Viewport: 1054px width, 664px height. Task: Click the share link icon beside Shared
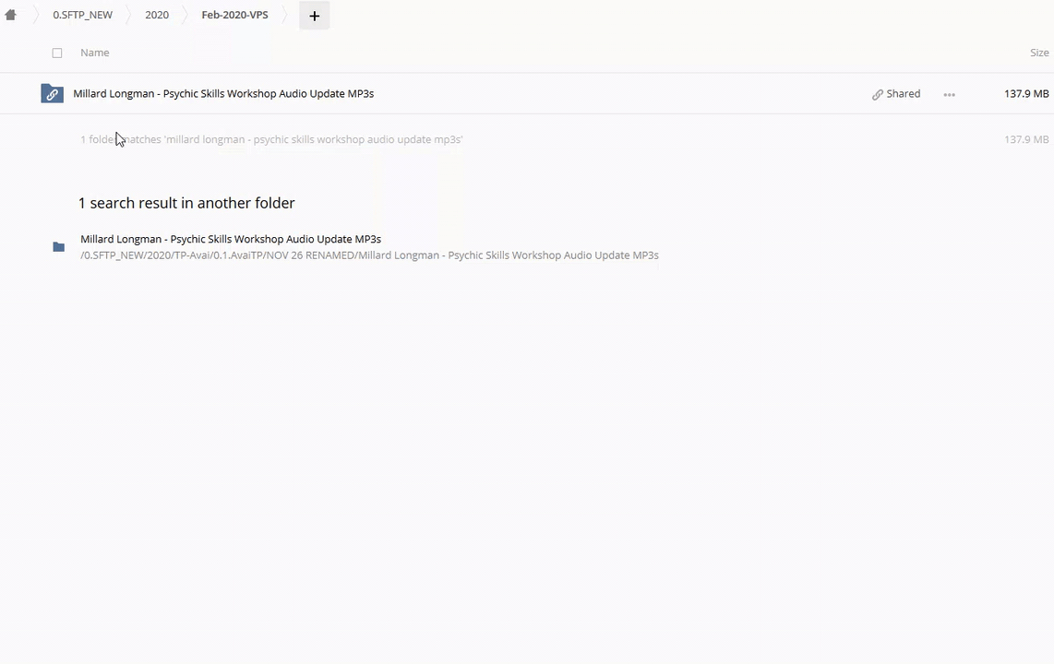tap(878, 94)
